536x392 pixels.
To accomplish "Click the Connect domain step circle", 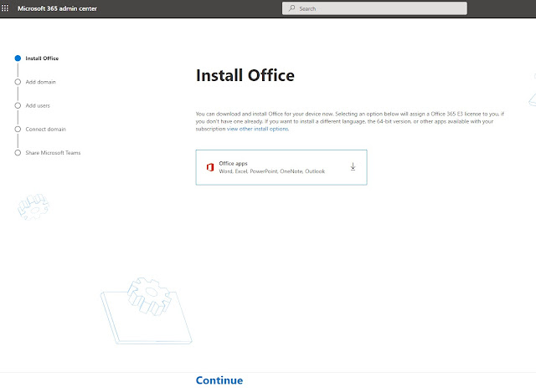I will pos(18,129).
